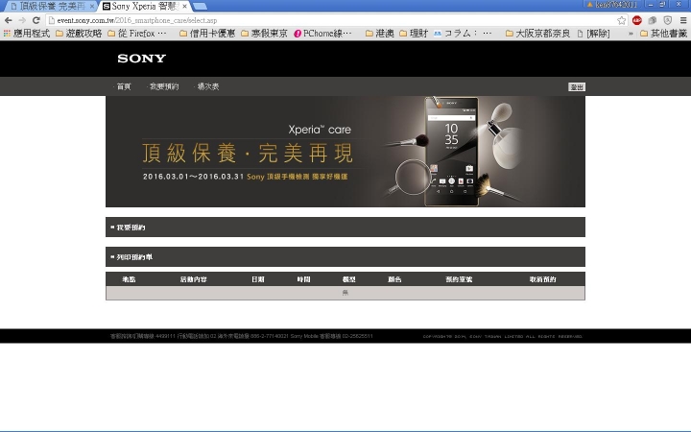The image size is (691, 432).
Task: Click the 活動內容 column header
Action: (194, 279)
